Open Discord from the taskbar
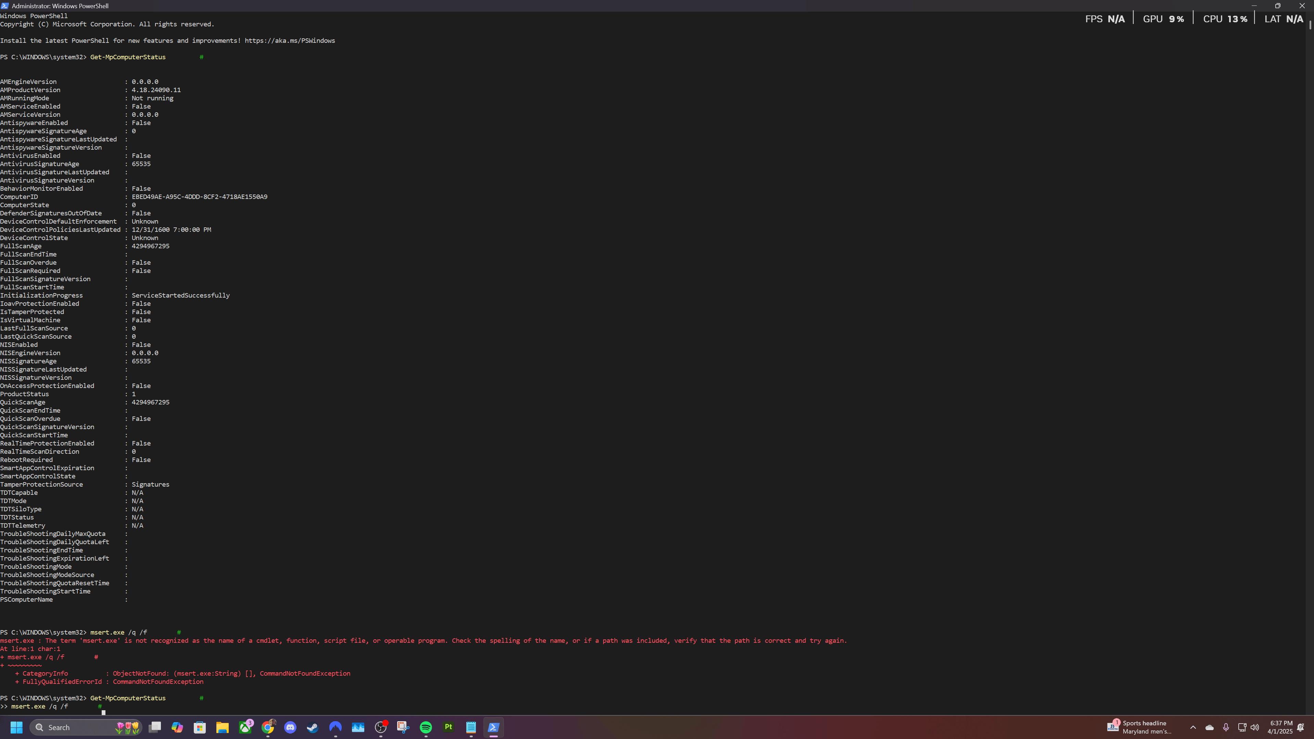The image size is (1314, 739). click(290, 727)
